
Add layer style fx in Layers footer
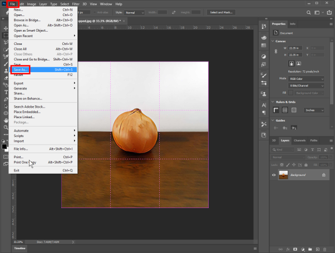(x=288, y=249)
